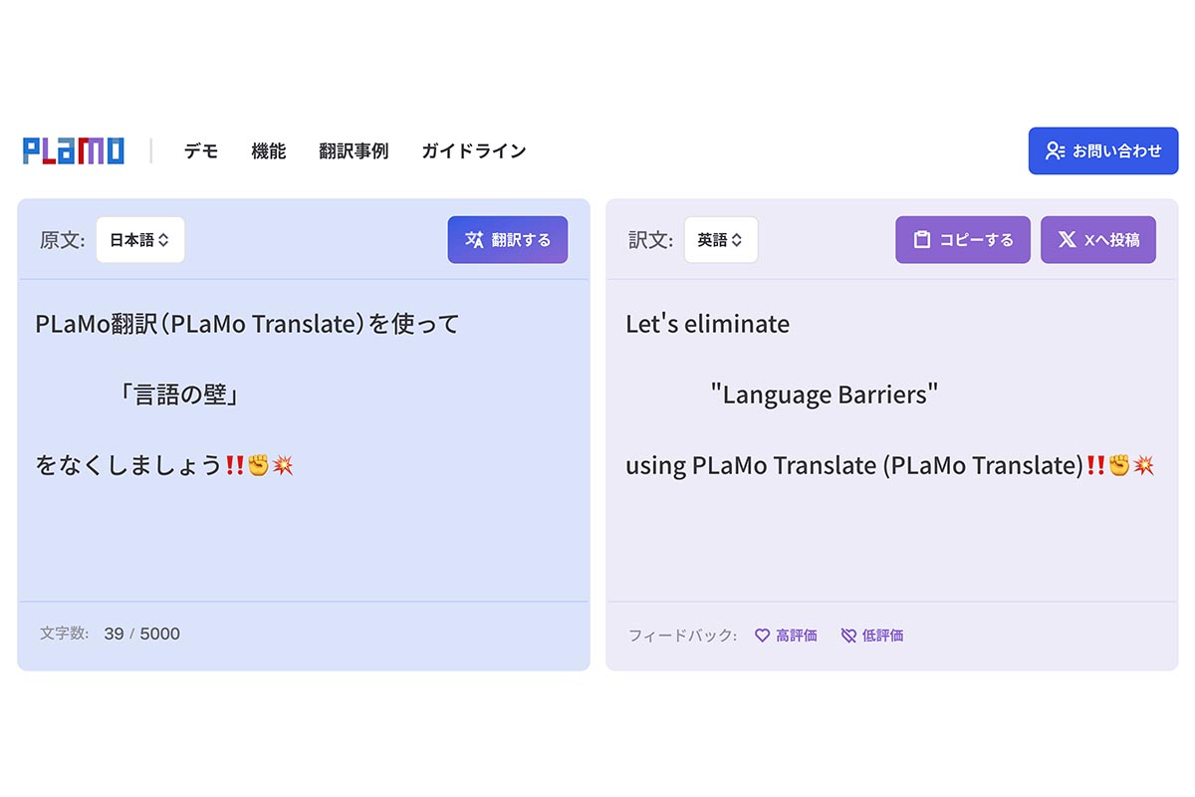
Task: Open the 日本語 source language dropdown
Action: pyautogui.click(x=139, y=240)
